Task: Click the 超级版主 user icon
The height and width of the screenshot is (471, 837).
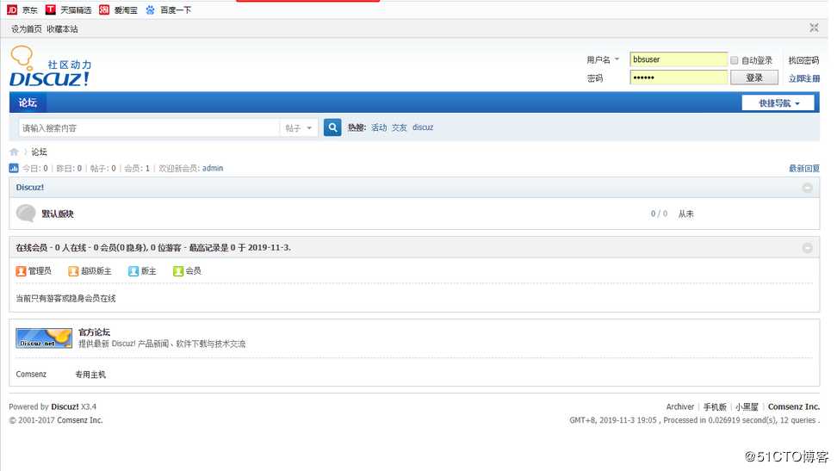Action: click(73, 271)
